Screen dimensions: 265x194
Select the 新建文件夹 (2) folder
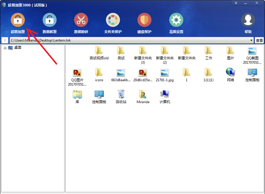click(165, 55)
